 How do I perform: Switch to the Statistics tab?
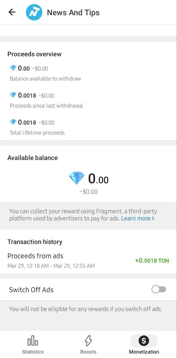tap(33, 352)
